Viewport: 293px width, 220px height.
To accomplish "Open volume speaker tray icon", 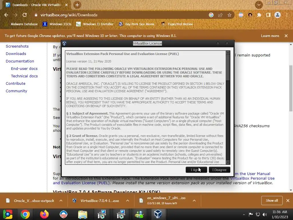I will (265, 214).
